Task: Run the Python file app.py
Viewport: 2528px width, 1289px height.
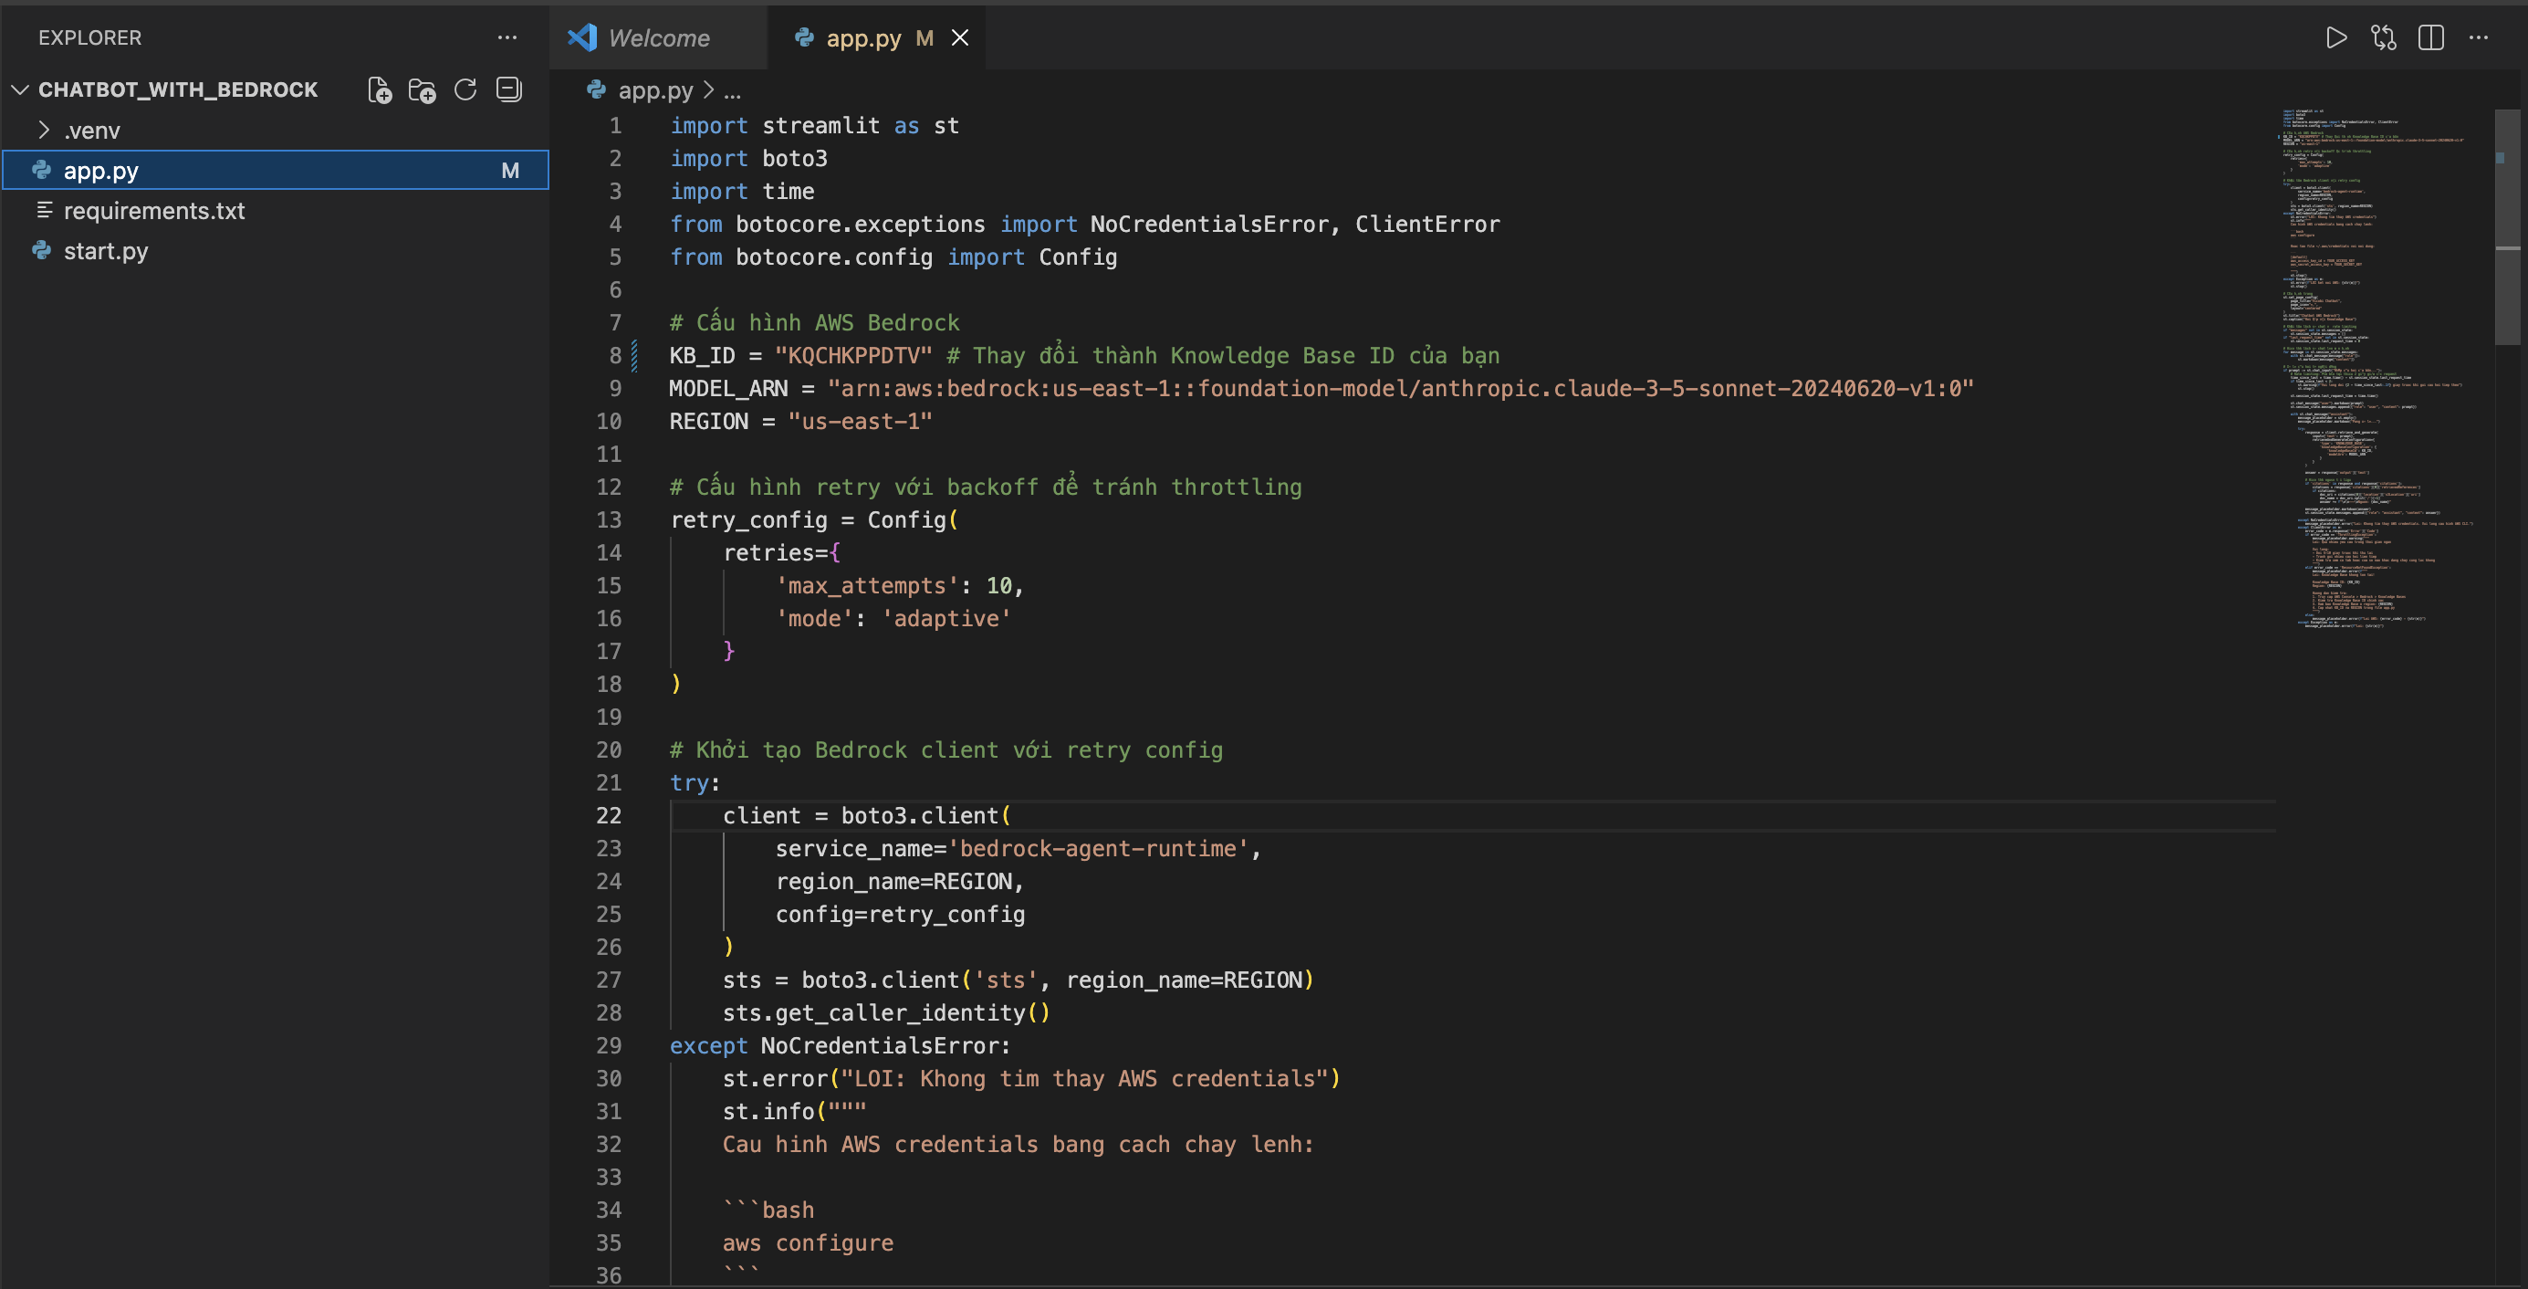Action: pyautogui.click(x=2337, y=38)
